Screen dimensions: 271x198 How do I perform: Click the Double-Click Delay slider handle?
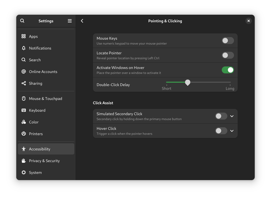pos(188,82)
